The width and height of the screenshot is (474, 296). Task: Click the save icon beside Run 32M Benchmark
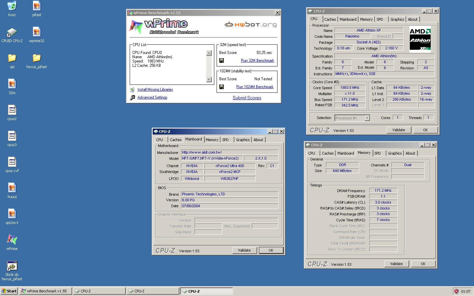[222, 61]
